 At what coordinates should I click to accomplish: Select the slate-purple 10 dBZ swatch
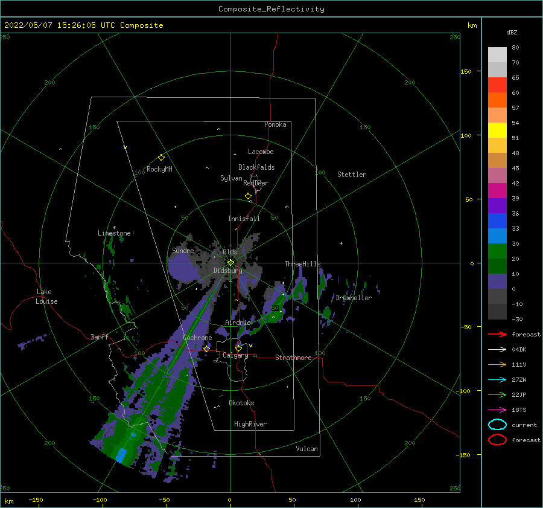pos(497,281)
